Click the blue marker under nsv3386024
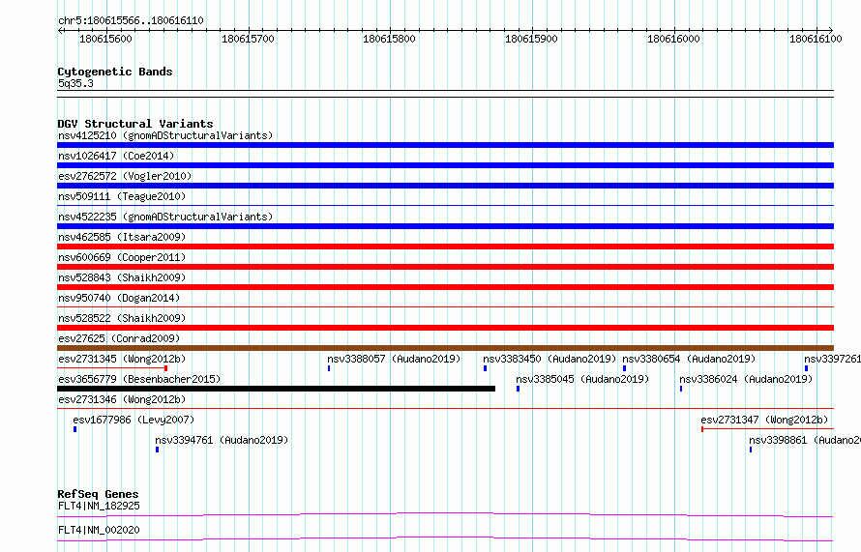Viewport: 861px width, 552px height. 681,389
